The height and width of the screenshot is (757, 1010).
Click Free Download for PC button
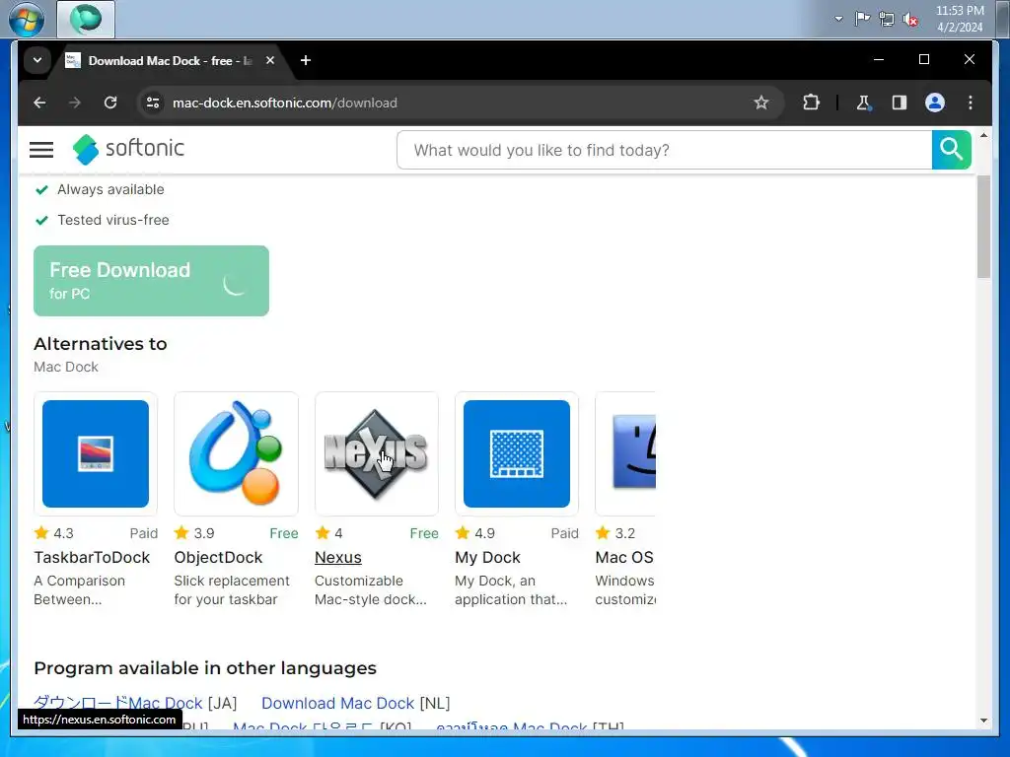point(151,281)
